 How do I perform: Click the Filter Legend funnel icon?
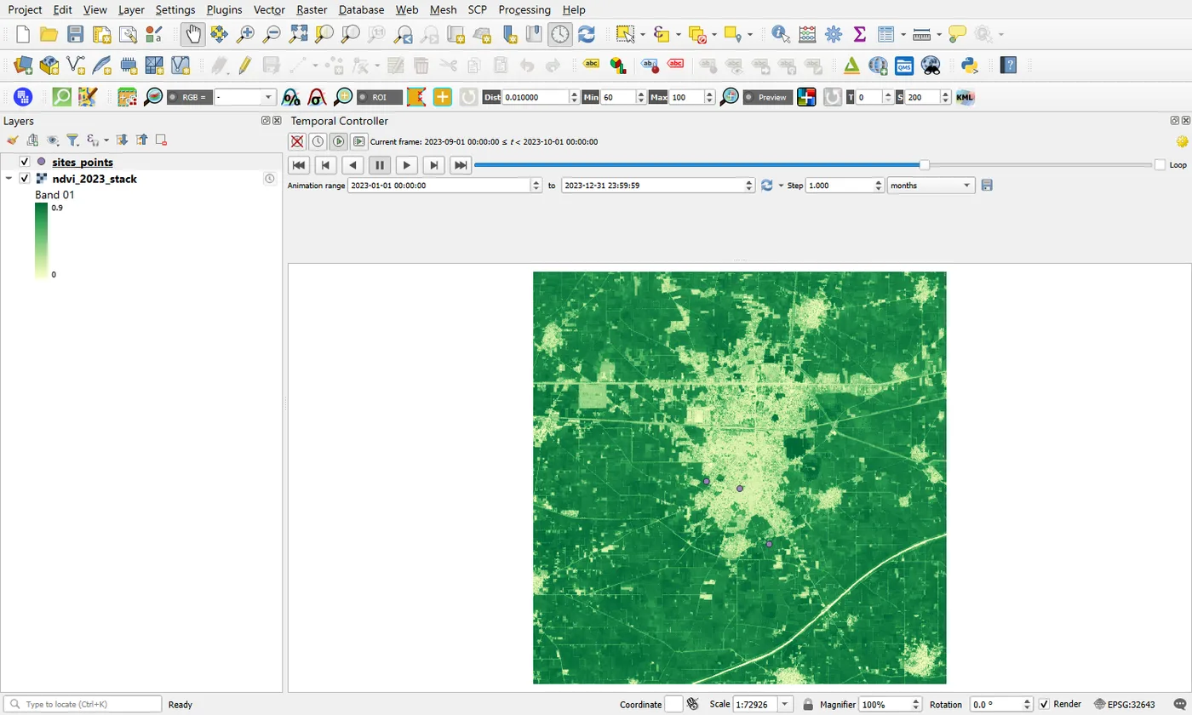pyautogui.click(x=73, y=140)
